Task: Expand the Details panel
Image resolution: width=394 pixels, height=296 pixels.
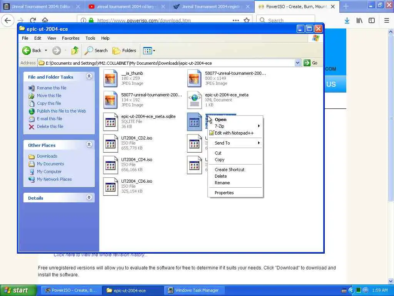Action: tap(89, 197)
